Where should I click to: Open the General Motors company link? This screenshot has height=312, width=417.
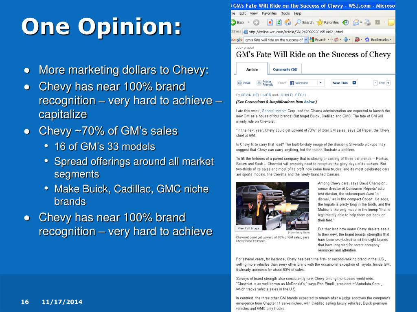274,111
